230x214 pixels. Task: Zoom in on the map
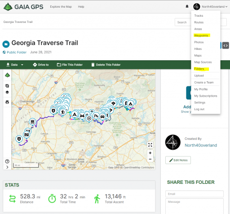click(x=150, y=153)
